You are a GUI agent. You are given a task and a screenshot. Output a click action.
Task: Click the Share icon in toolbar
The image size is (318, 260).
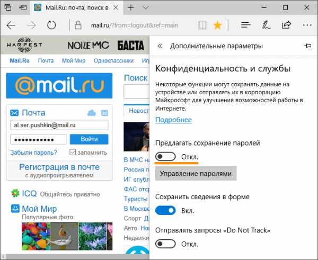pyautogui.click(x=286, y=25)
